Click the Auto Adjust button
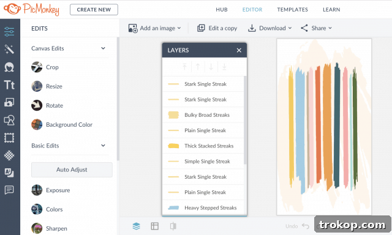Screen dimensions: 392x235 (x=72, y=170)
